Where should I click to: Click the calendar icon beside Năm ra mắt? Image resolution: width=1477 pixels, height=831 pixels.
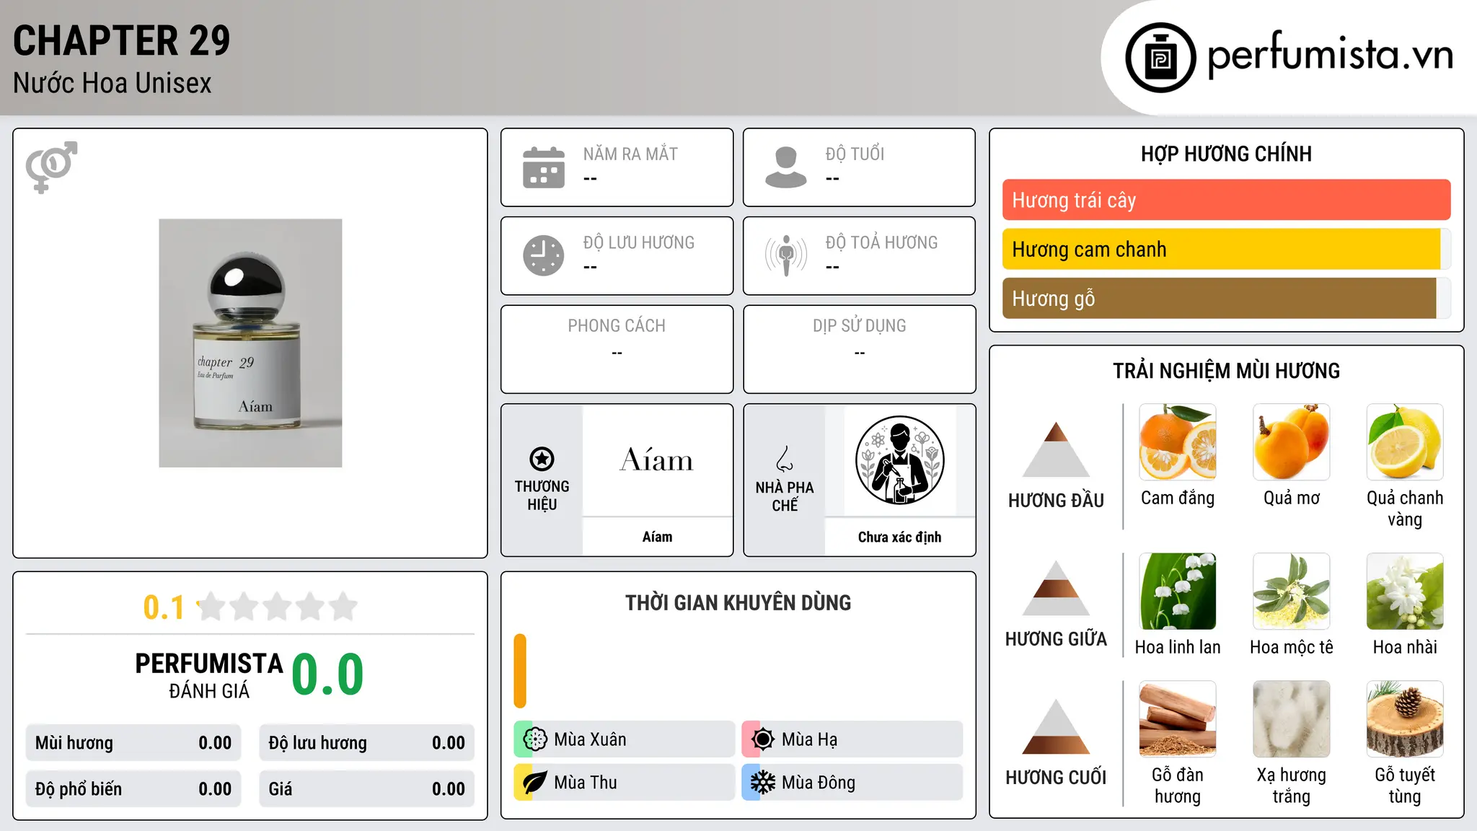(544, 167)
